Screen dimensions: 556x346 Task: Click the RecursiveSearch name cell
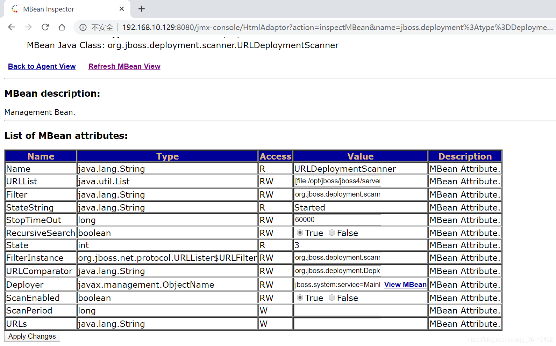pos(41,233)
